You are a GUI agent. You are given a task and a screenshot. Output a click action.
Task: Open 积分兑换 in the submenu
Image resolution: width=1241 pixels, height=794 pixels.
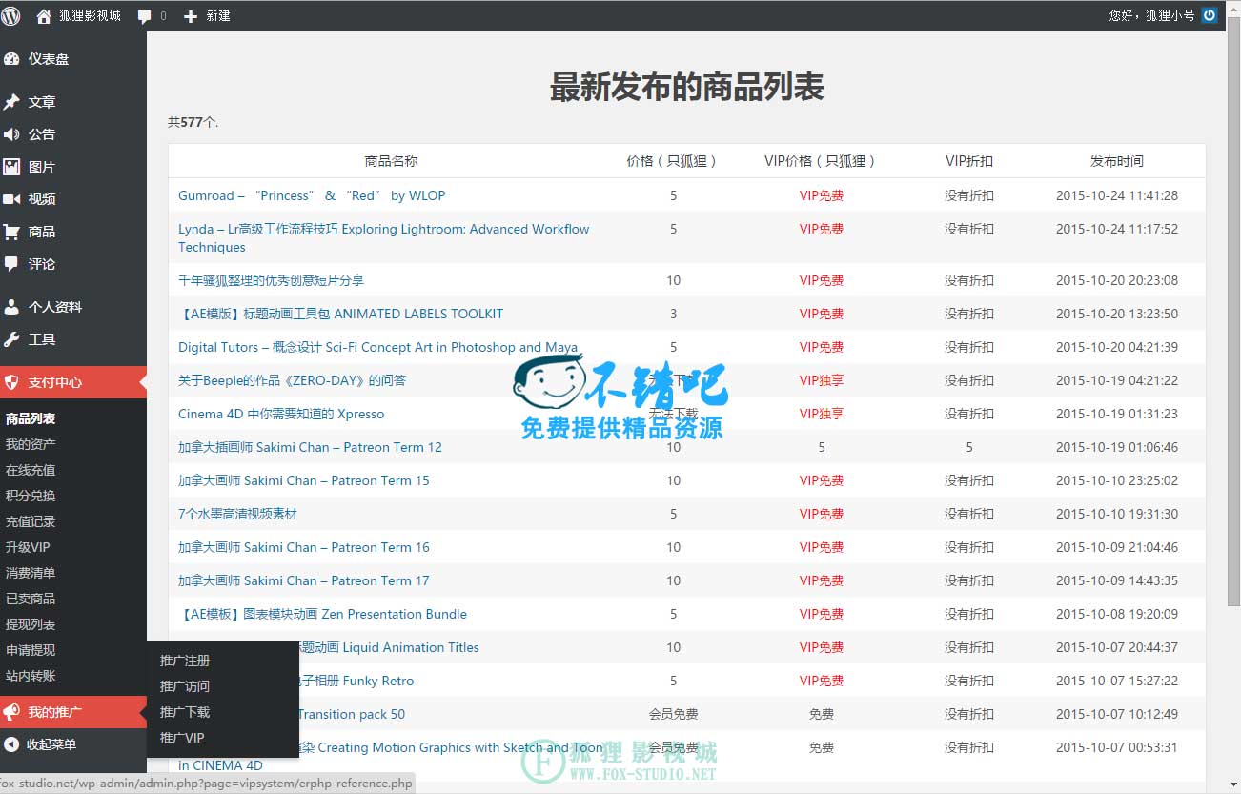tap(31, 496)
